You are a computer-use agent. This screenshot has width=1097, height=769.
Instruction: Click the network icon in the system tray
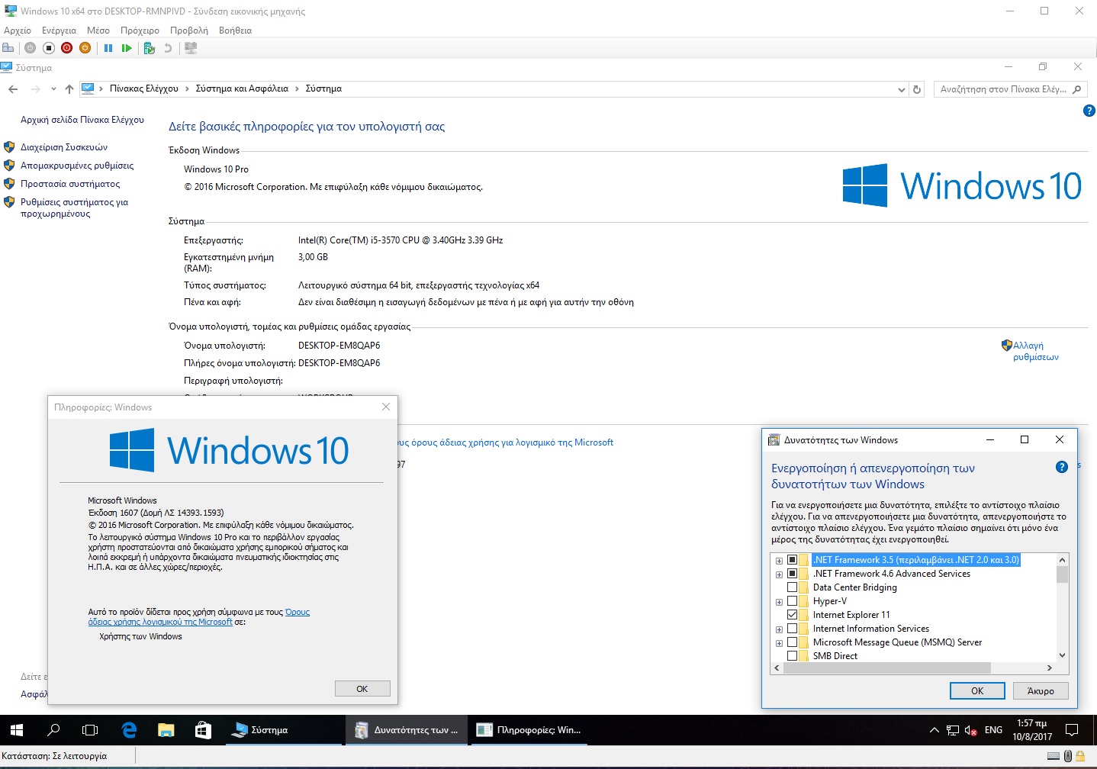click(953, 730)
